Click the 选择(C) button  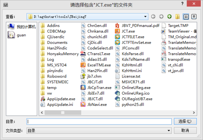pos(185,121)
